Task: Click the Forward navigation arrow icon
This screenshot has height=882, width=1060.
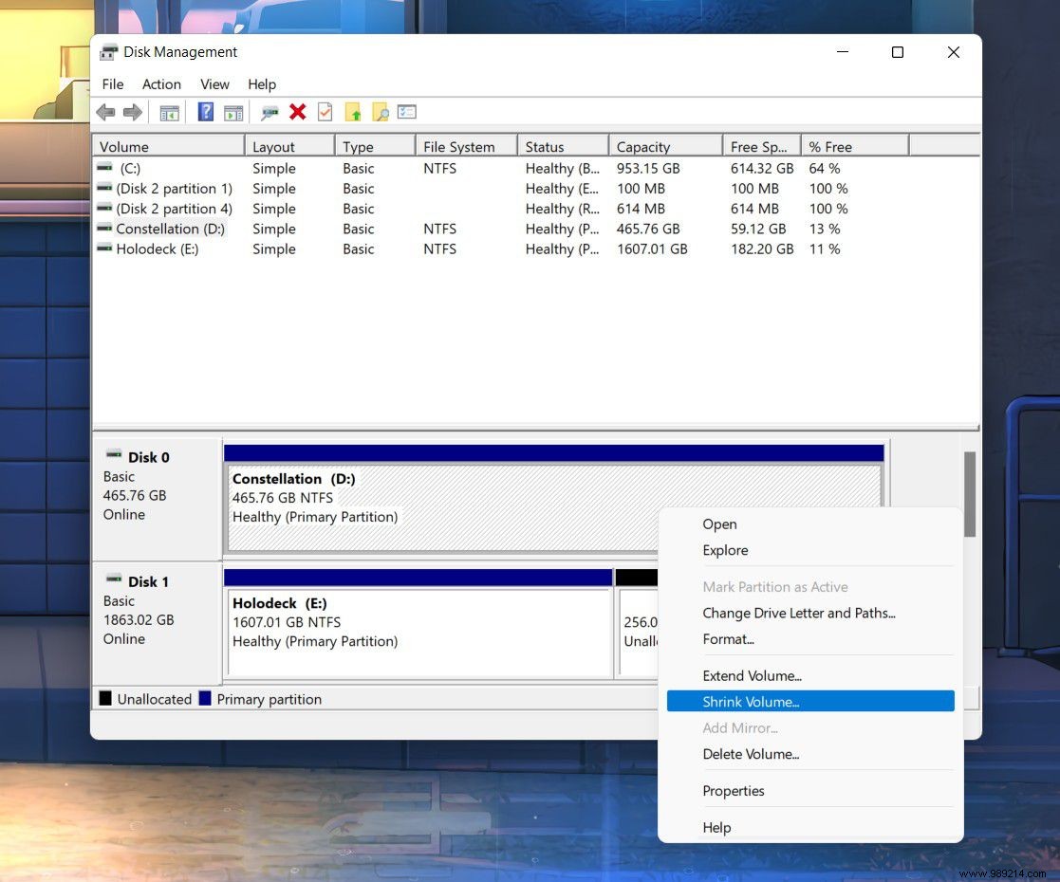Action: 133,112
